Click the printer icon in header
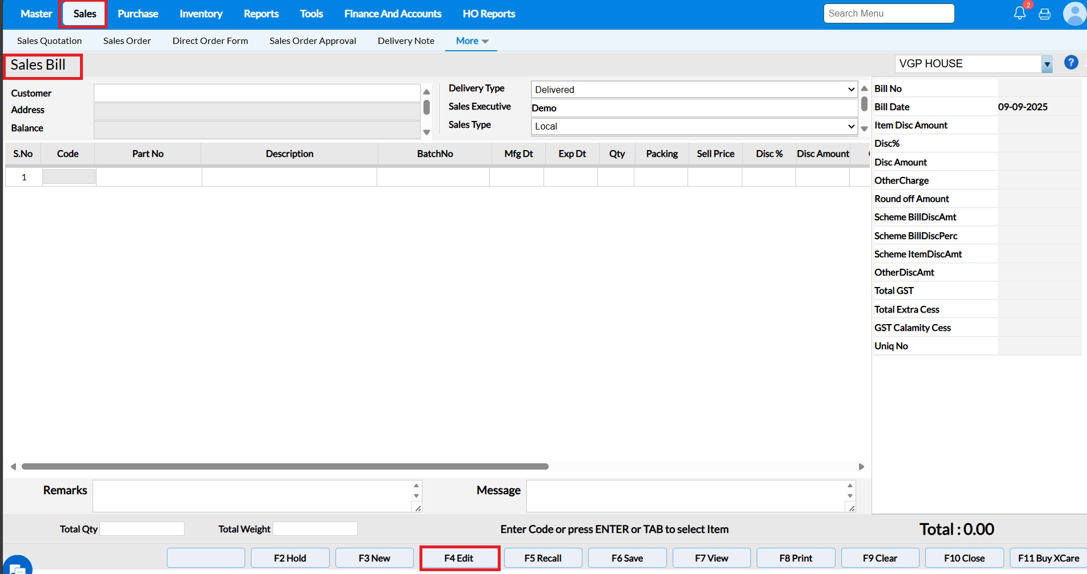Screen dimensions: 1087x574 (1045, 14)
